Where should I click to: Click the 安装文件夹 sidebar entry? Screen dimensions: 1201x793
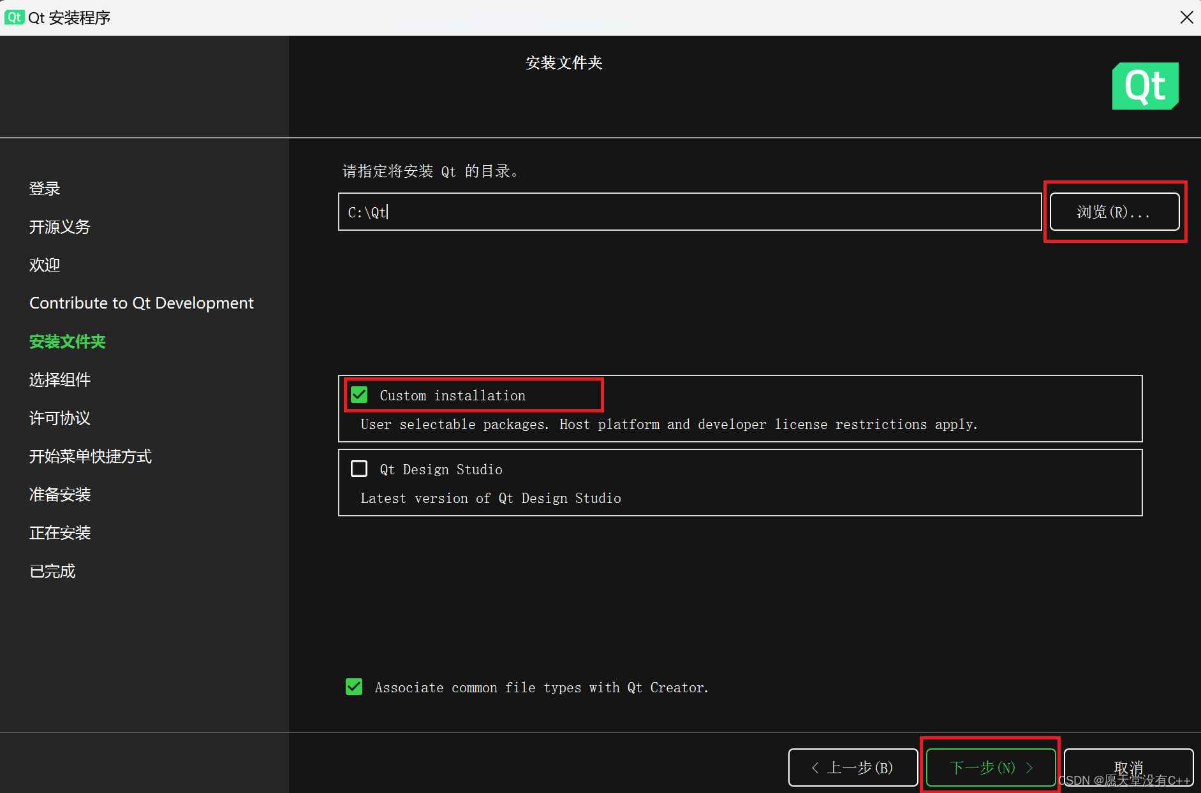coord(68,342)
